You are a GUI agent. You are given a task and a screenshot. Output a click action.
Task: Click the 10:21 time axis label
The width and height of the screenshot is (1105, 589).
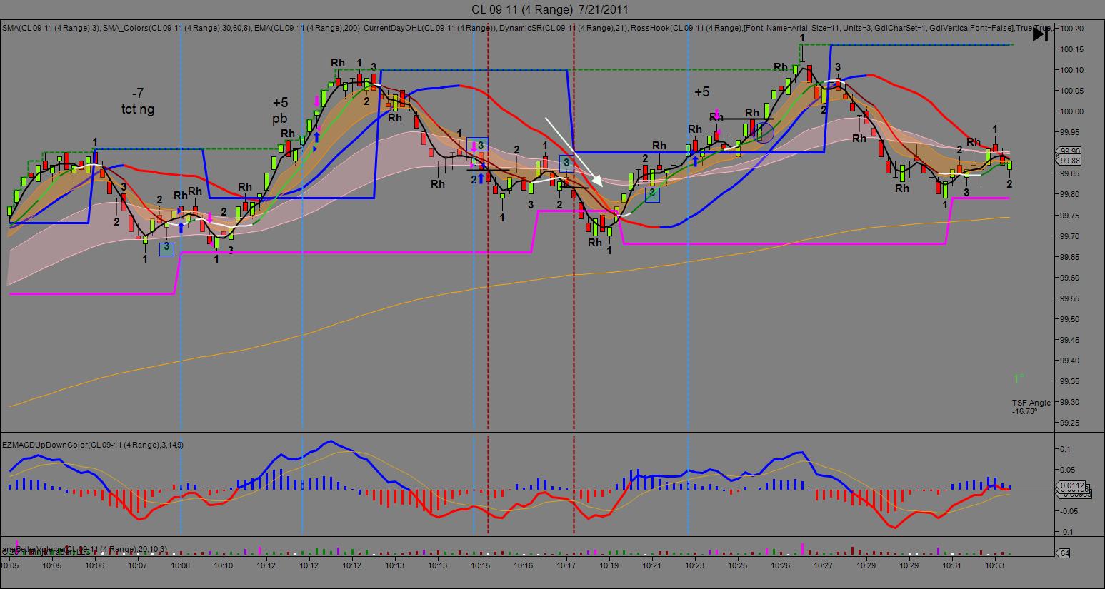click(652, 565)
